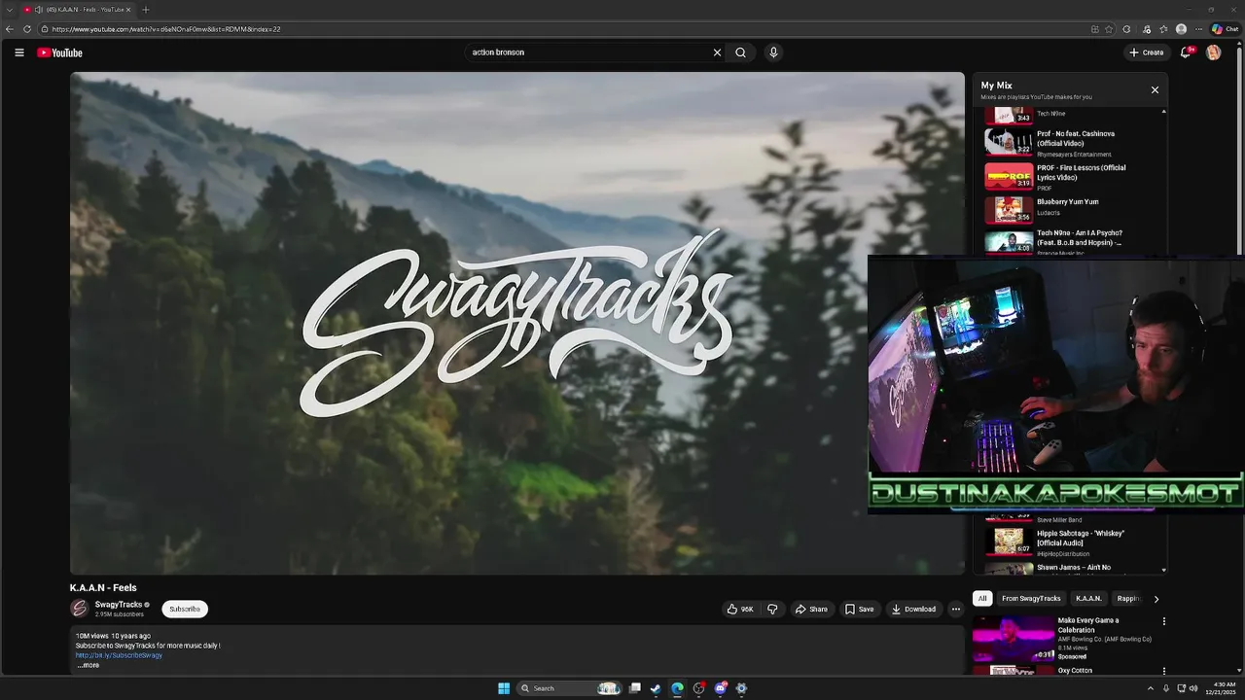This screenshot has width=1245, height=700.
Task: Open the YouTube hamburger guide menu
Action: pos(18,52)
